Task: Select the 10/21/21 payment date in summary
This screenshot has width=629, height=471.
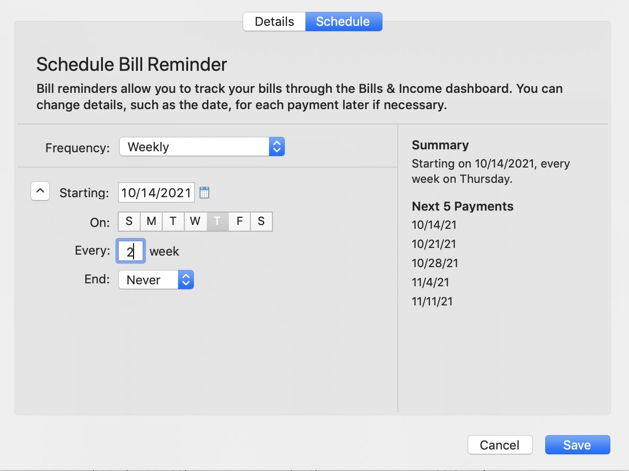Action: (434, 244)
